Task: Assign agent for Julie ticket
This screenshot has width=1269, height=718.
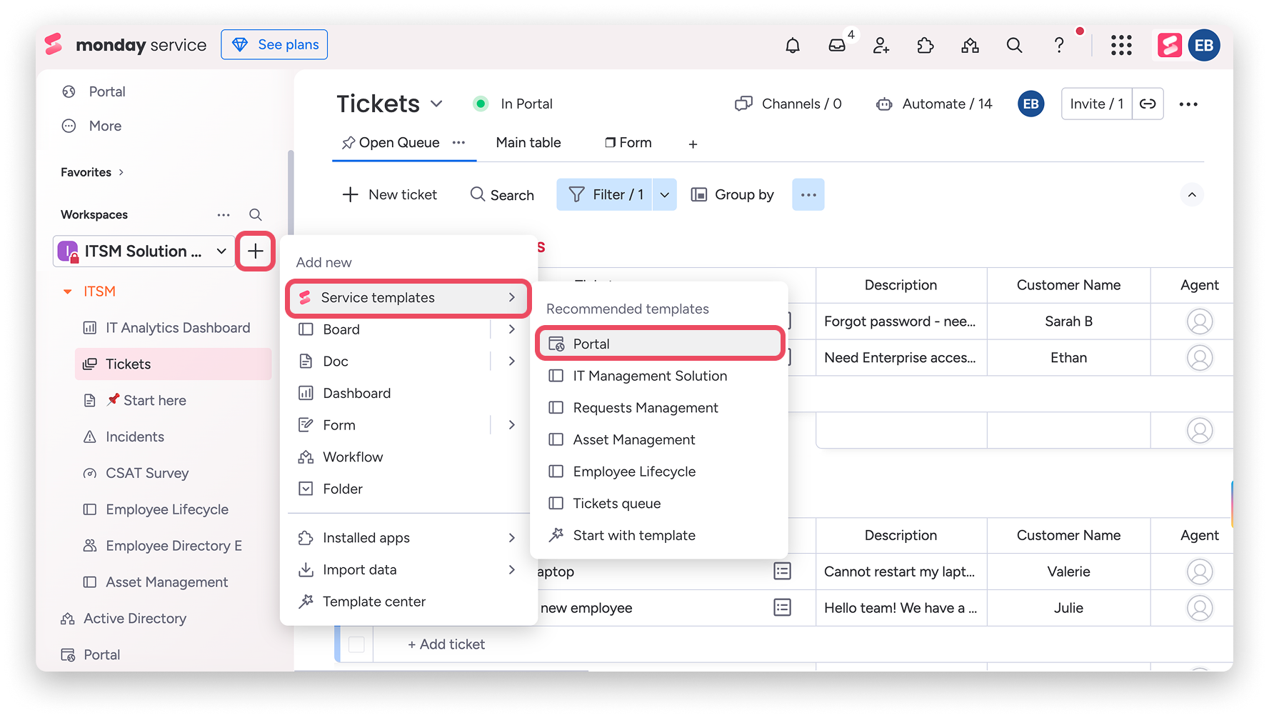Action: pyautogui.click(x=1200, y=608)
